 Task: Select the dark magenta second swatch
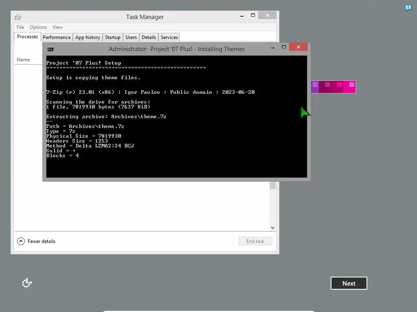point(325,87)
